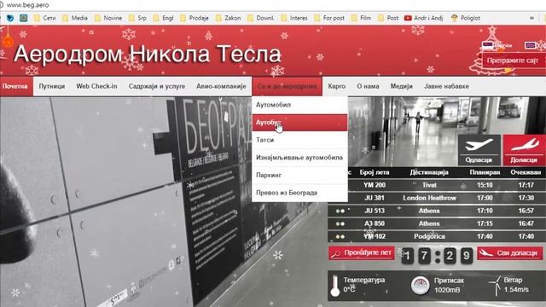Open the Post bookmarks folder
Screen dimensions: 546x307
[x=388, y=18]
